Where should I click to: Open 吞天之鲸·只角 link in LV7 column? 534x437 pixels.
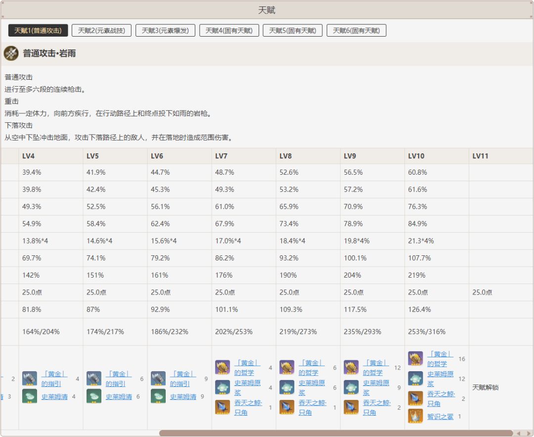248,407
